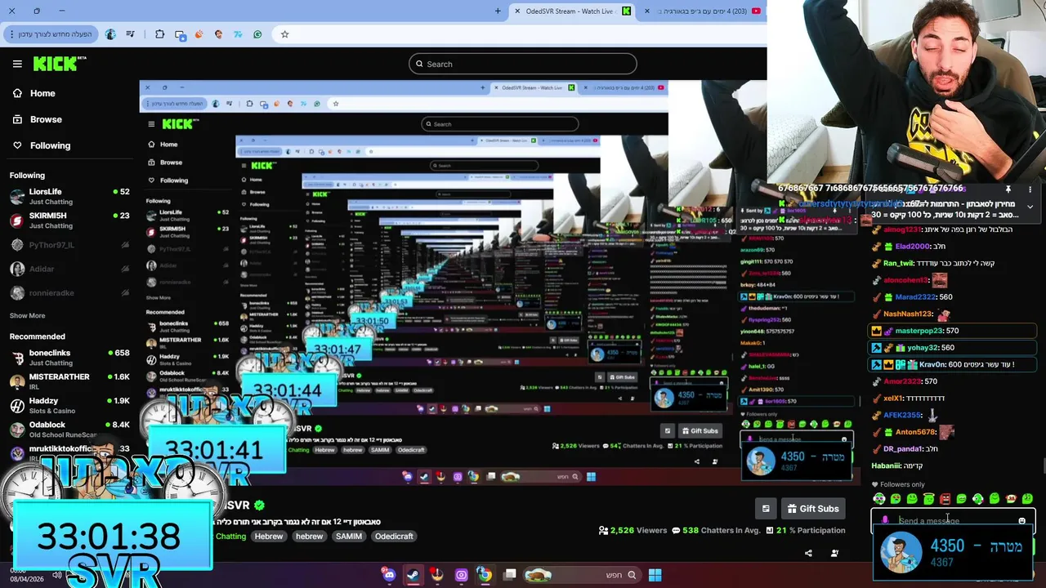Viewport: 1046px width, 588px height.
Task: Open the emoji picker in chat input
Action: tap(1021, 520)
